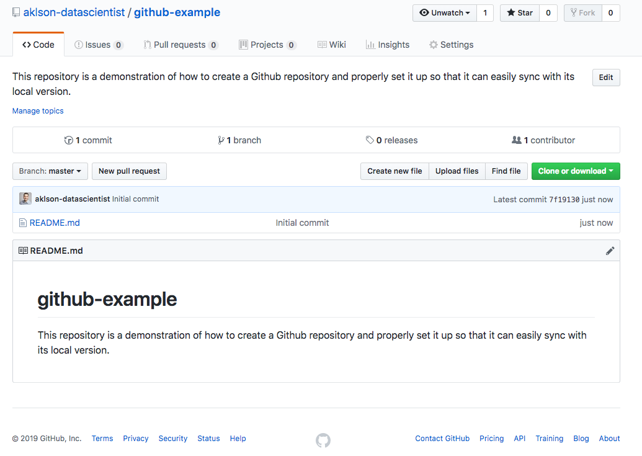Edit README.md with the pencil icon

click(610, 251)
